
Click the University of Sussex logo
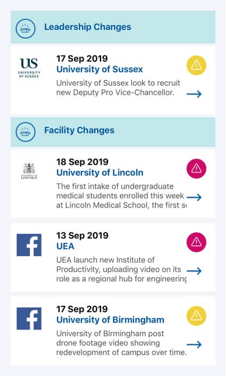(x=29, y=68)
